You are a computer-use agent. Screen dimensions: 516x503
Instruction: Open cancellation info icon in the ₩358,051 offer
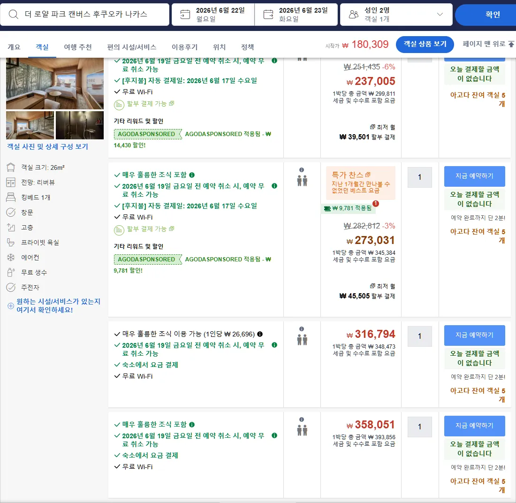[x=274, y=435]
